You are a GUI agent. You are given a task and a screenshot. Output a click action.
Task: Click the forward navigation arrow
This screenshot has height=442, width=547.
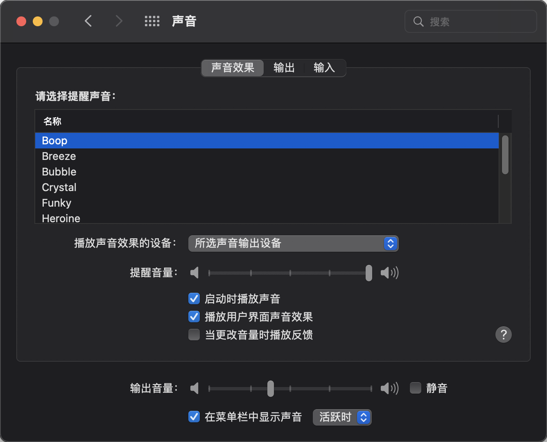pos(119,21)
